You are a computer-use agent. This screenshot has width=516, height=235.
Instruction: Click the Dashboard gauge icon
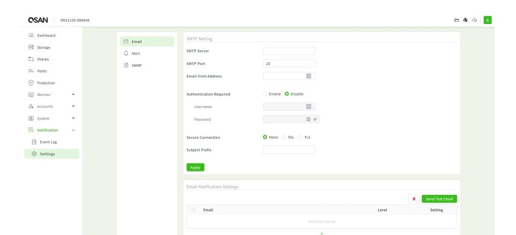(31, 35)
